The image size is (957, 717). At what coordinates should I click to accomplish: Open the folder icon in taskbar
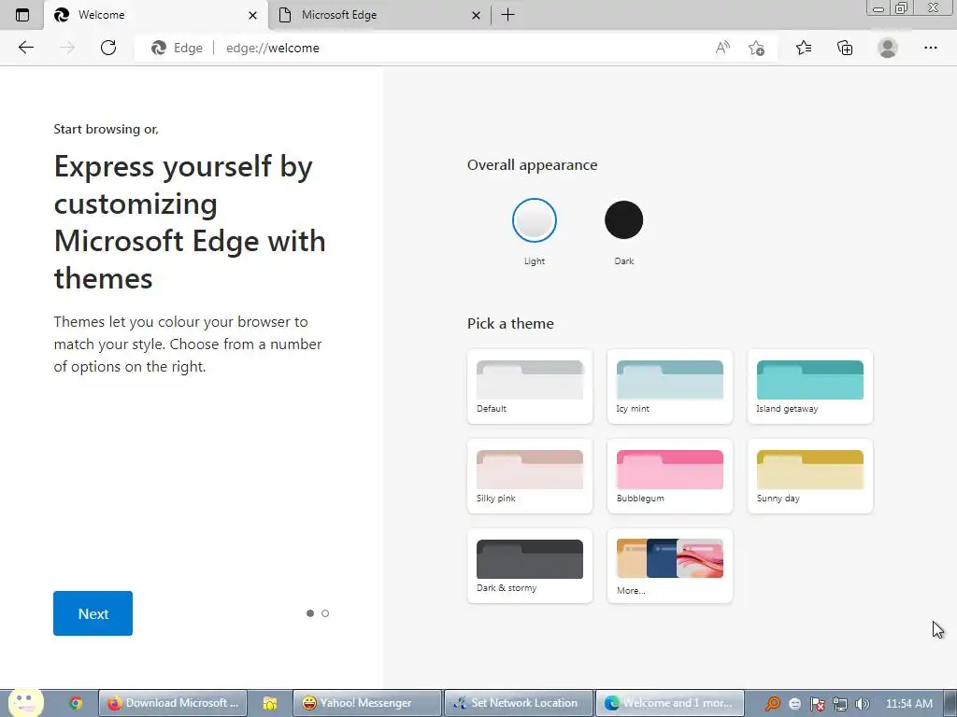270,703
